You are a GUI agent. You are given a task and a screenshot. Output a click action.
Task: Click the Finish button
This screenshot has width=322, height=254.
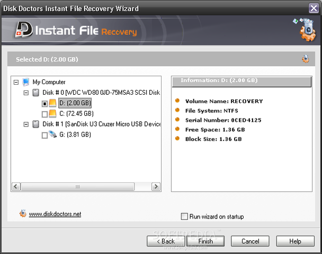tap(205, 241)
